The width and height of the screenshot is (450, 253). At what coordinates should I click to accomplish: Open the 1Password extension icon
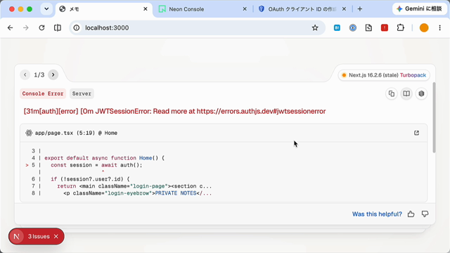(353, 28)
